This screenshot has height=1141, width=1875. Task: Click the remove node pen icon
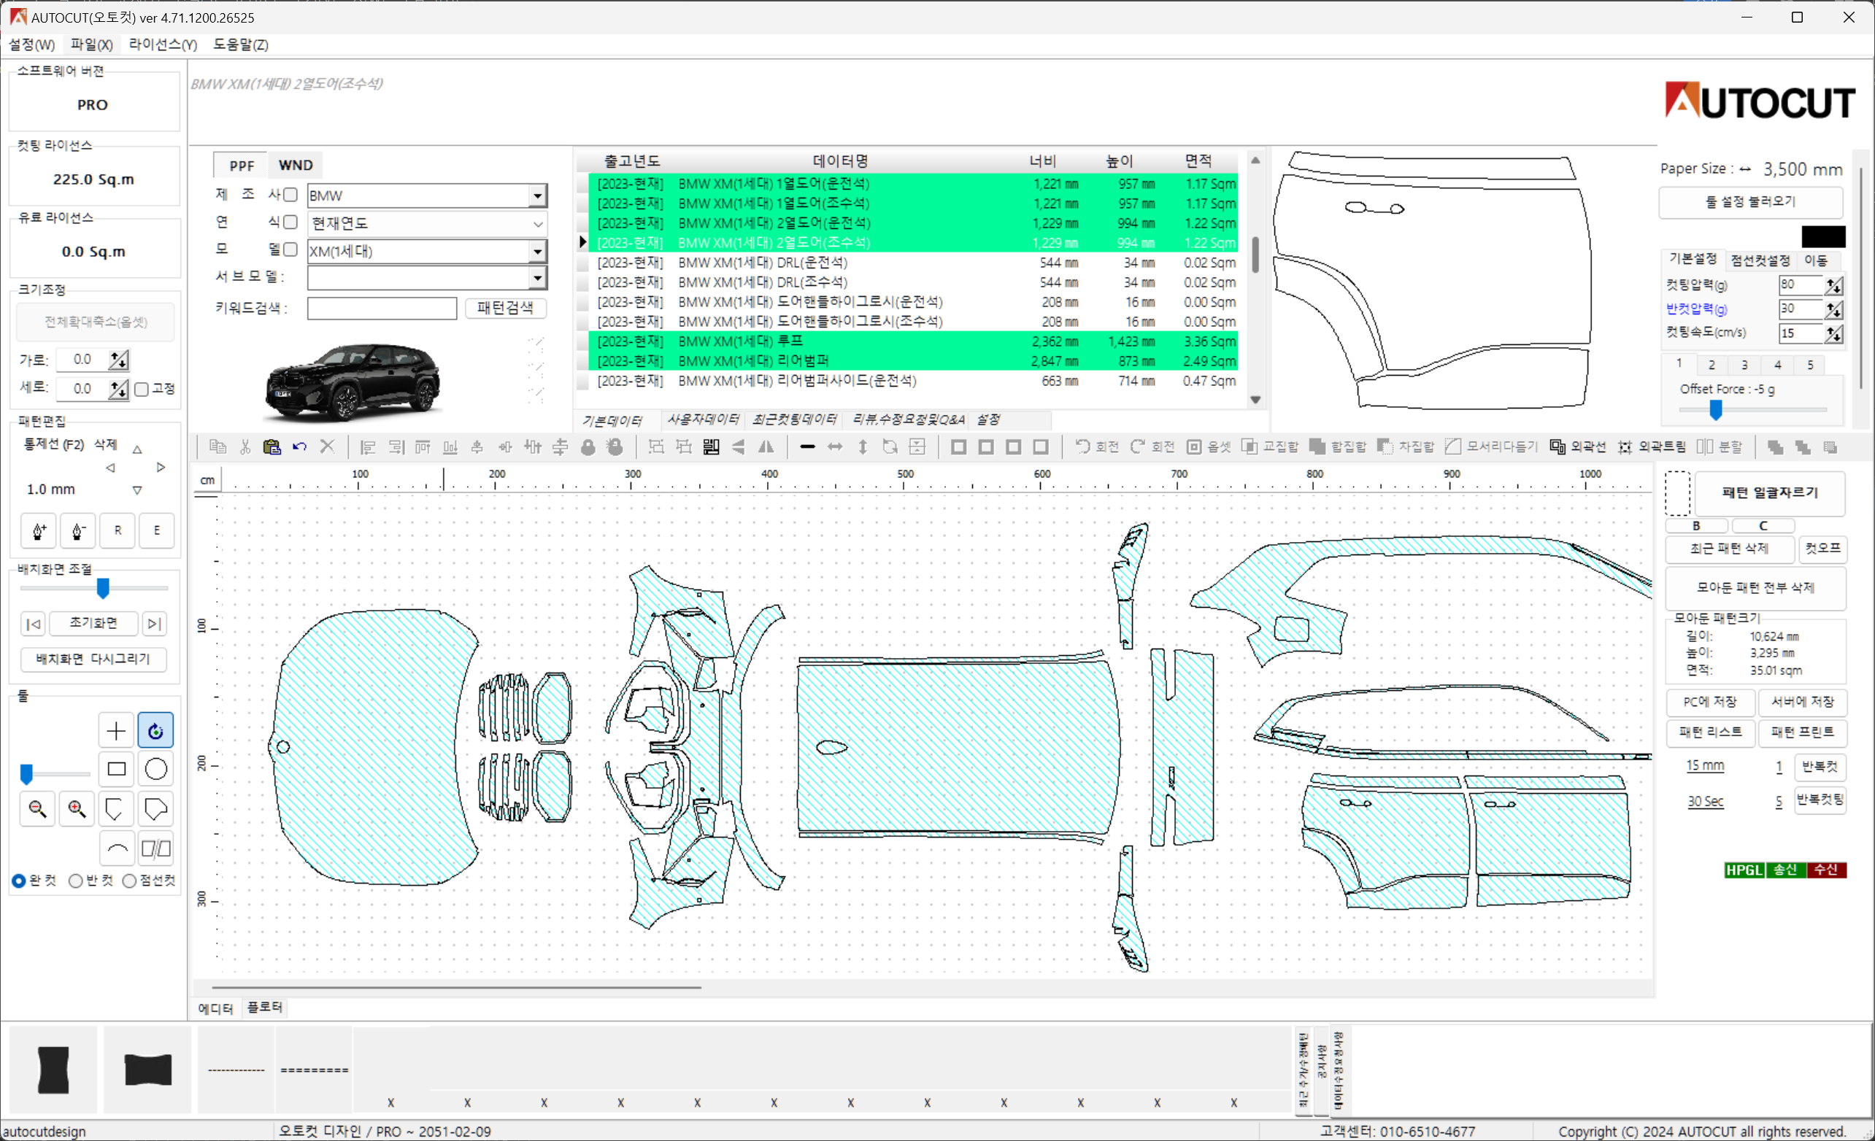point(77,531)
